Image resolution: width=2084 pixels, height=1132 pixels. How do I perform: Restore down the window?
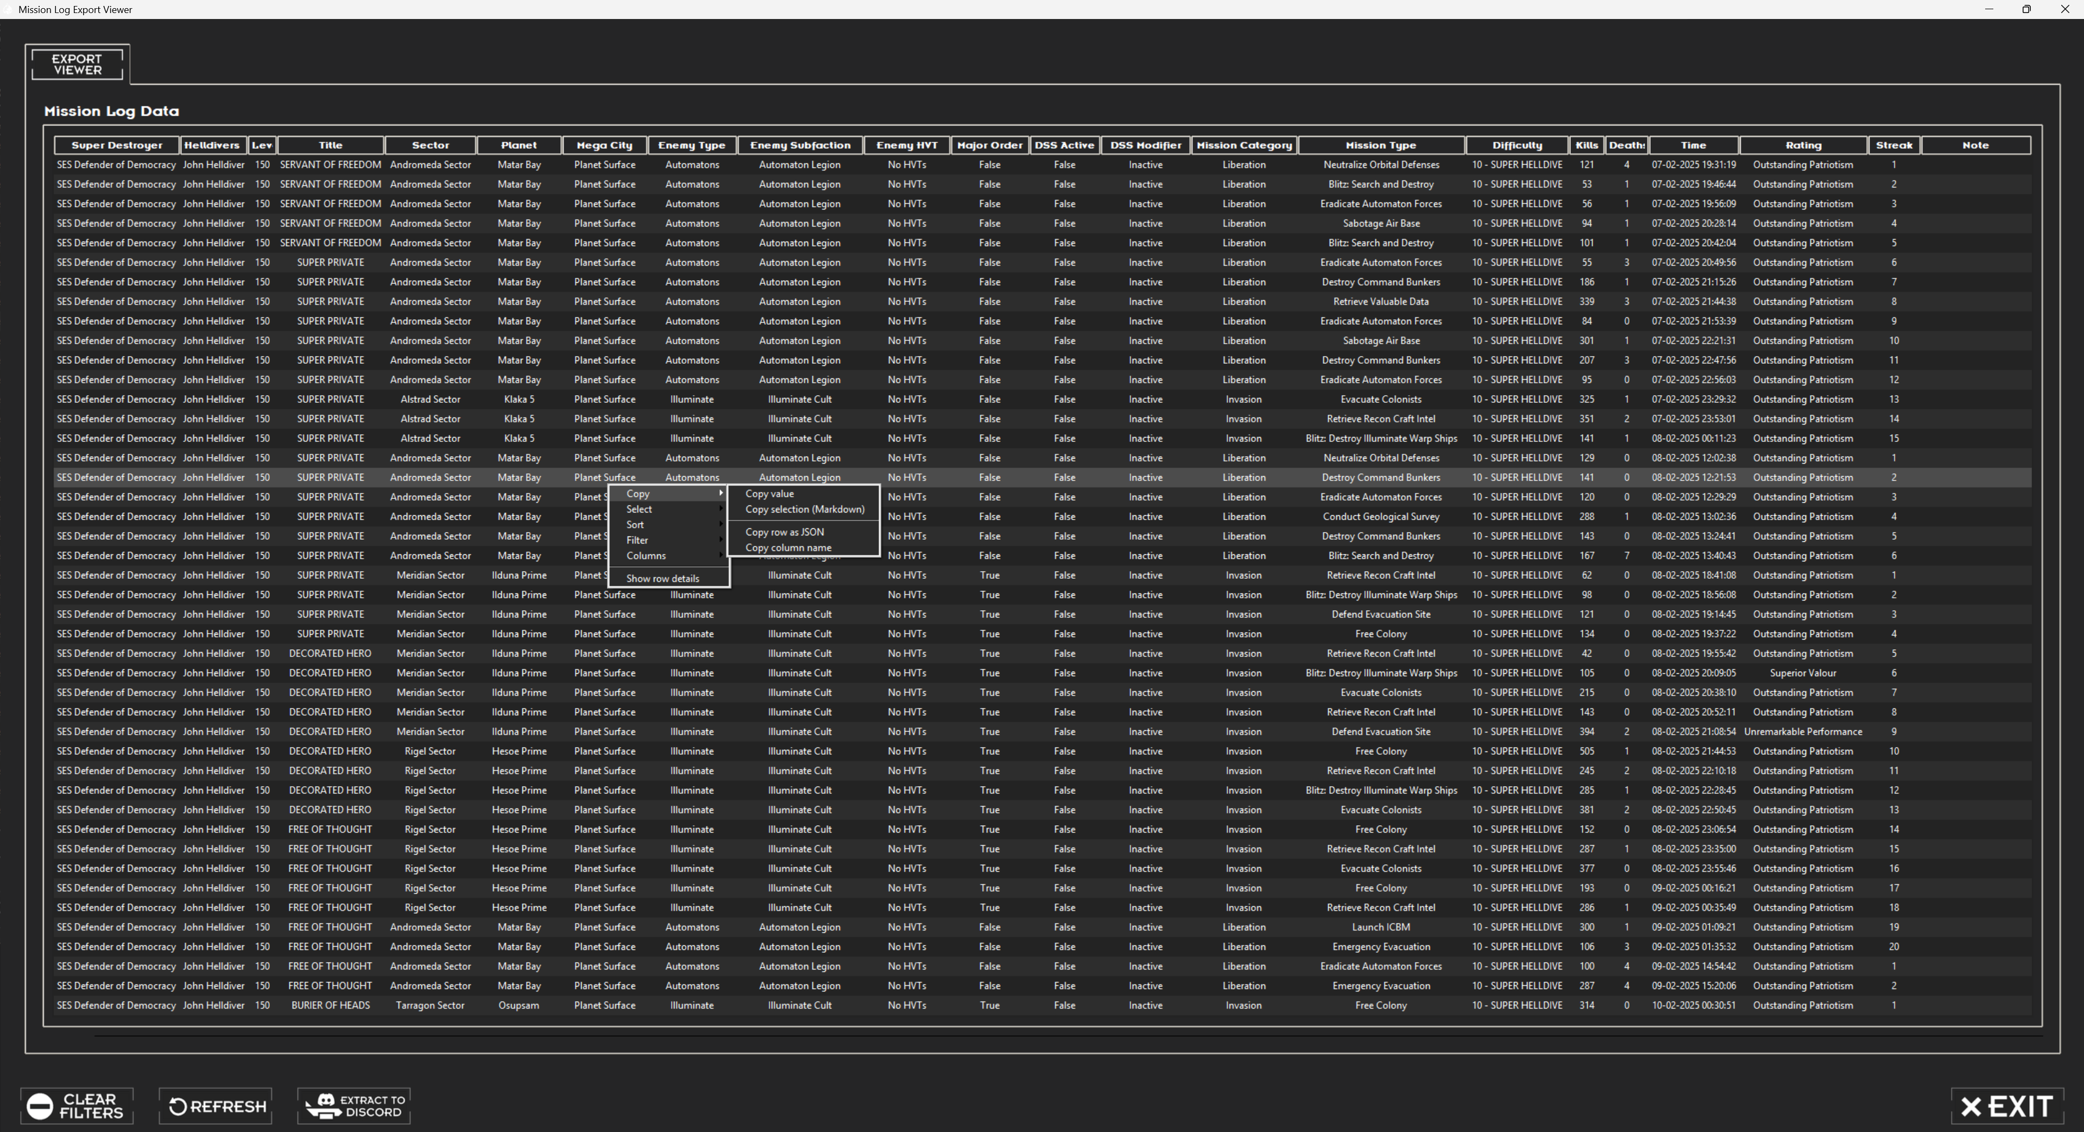2026,9
